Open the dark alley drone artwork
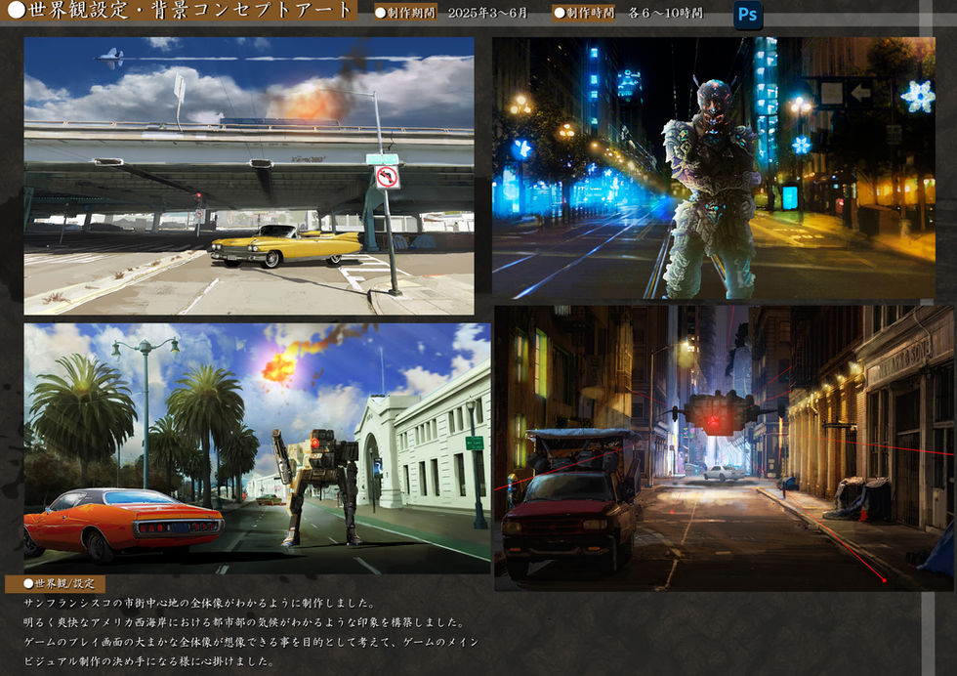Image resolution: width=957 pixels, height=676 pixels. tap(724, 448)
